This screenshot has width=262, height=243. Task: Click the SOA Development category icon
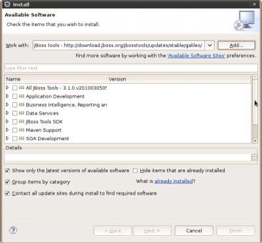[22, 138]
